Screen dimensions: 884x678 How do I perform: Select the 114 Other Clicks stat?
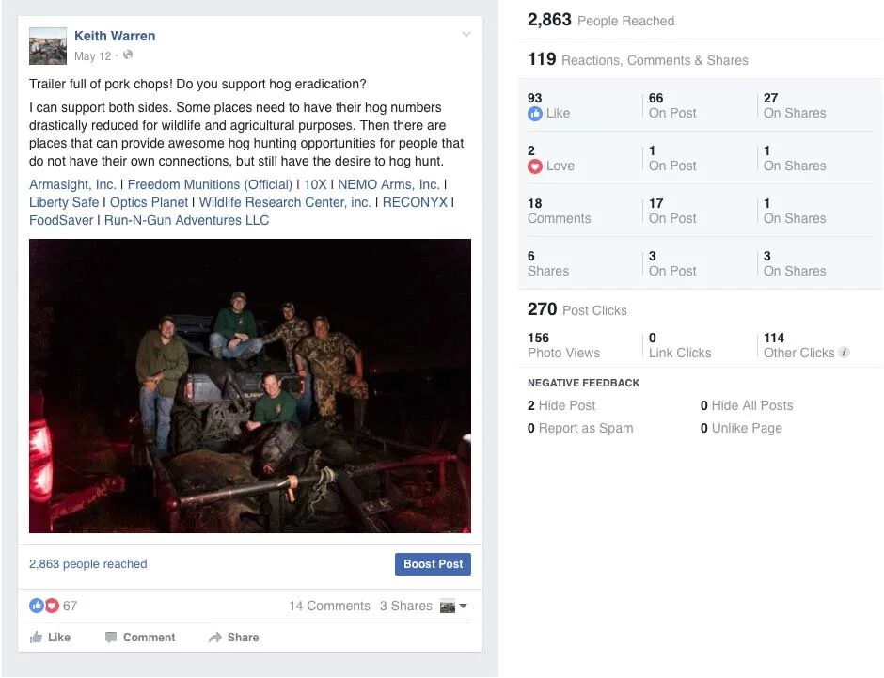(798, 345)
